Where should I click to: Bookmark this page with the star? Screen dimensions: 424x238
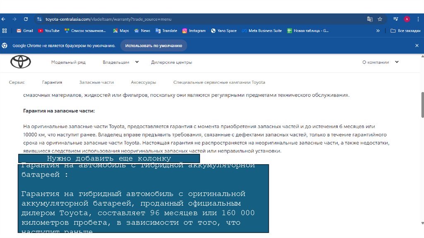(380, 19)
